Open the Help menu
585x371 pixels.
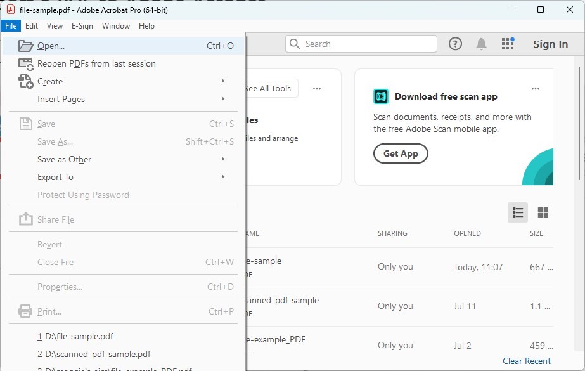146,26
